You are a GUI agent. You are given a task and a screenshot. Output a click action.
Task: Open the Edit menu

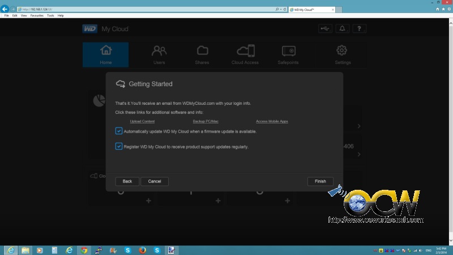[15, 16]
